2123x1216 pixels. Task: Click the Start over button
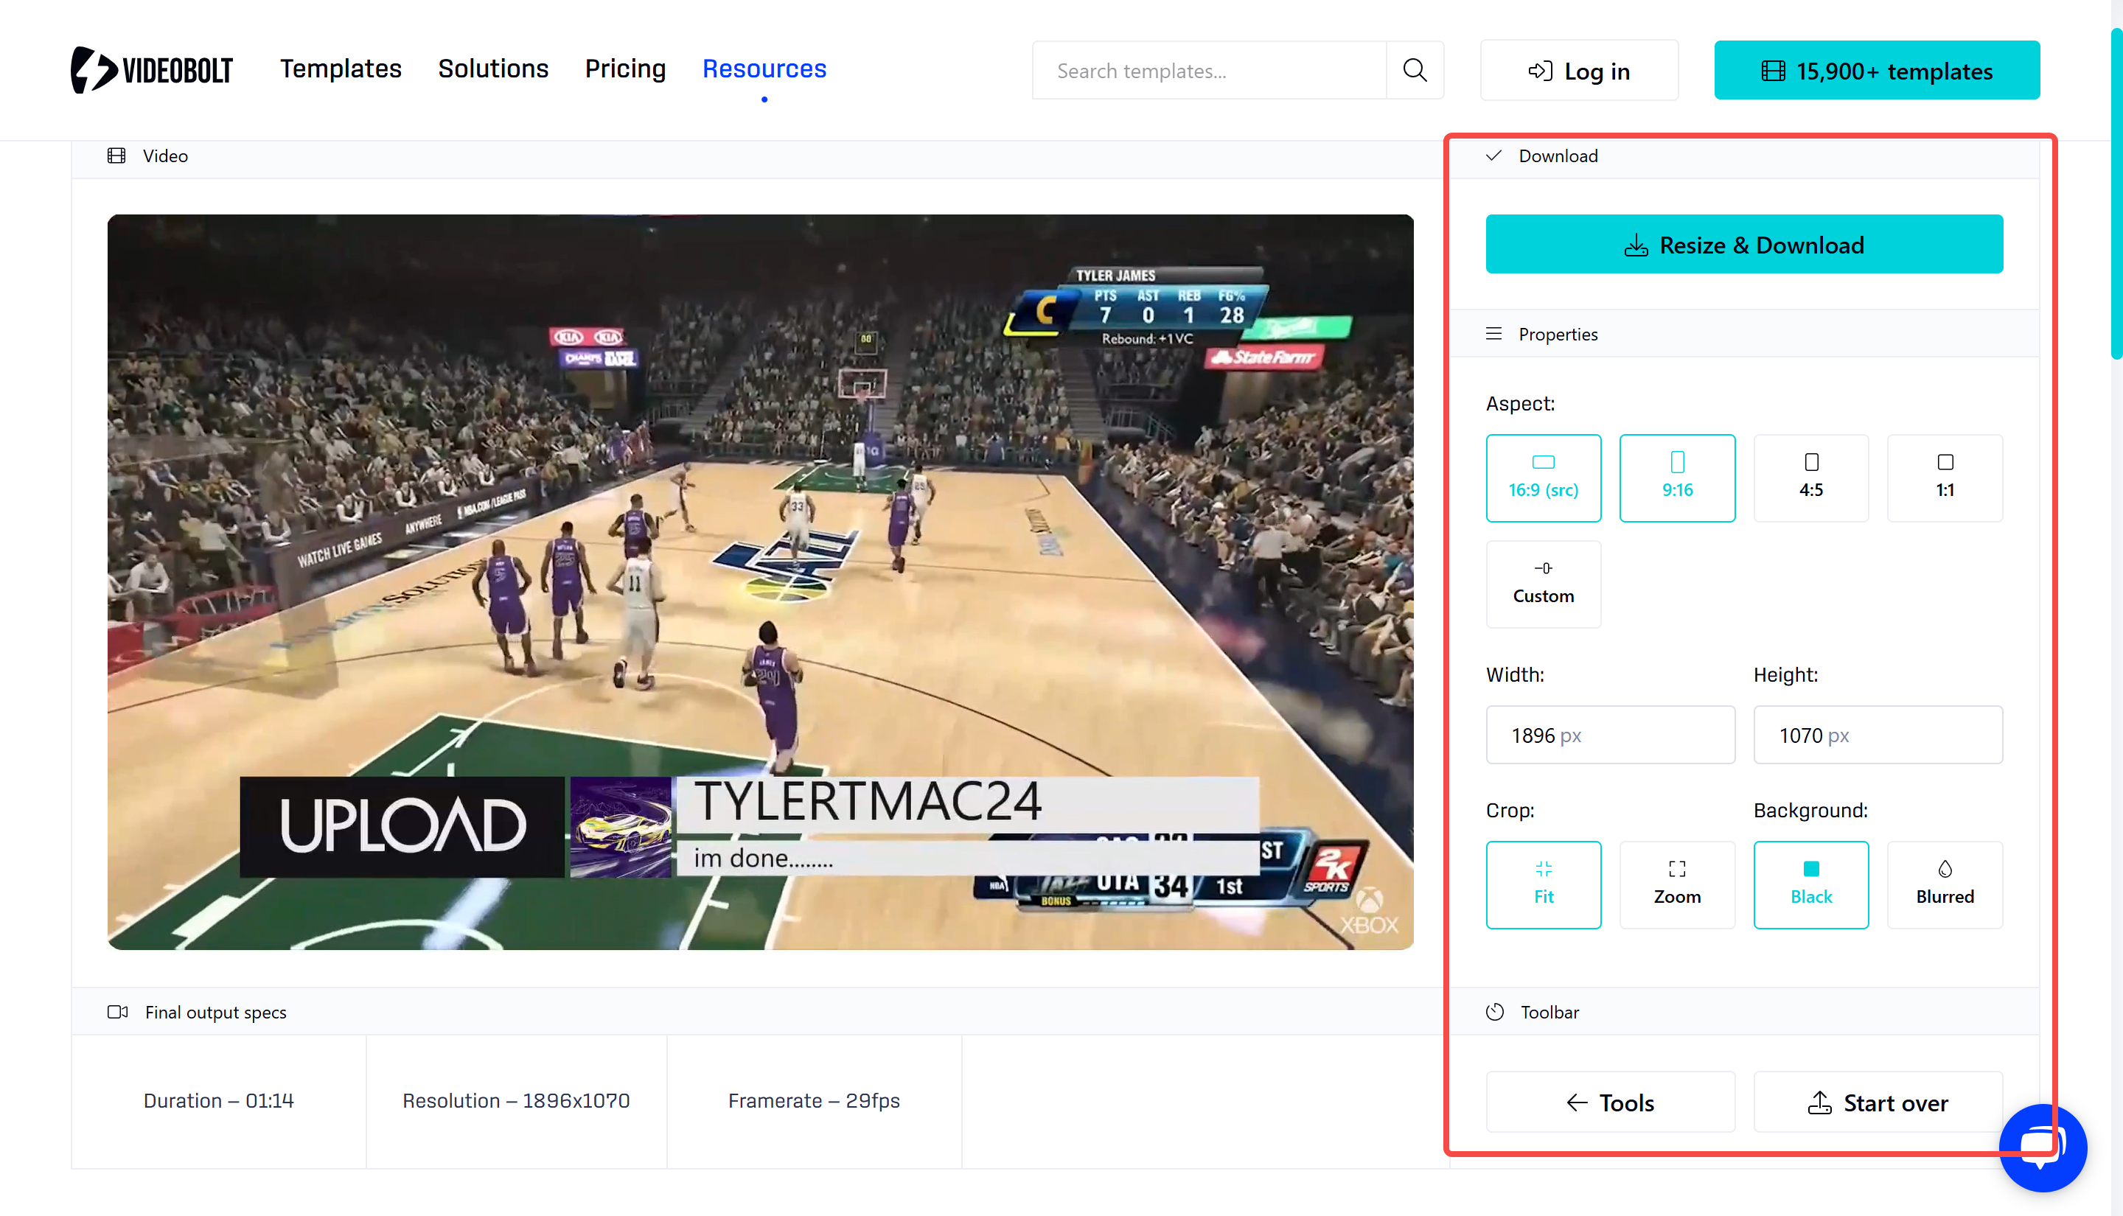[x=1877, y=1103]
